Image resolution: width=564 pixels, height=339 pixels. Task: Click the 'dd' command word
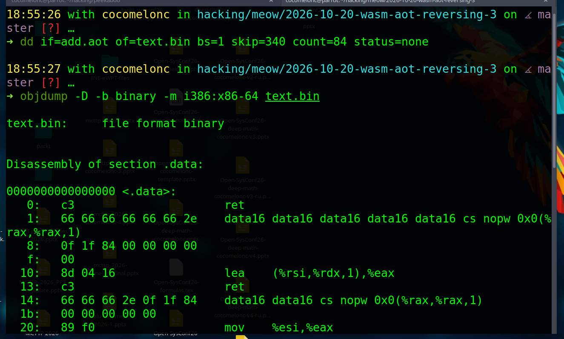click(27, 42)
